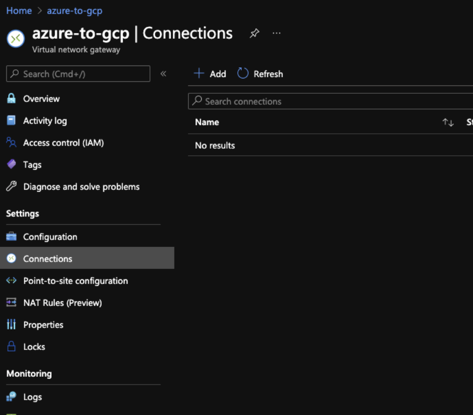Viewport: 473px width, 415px height.
Task: Collapse the sidebar with double chevron
Action: pos(163,74)
